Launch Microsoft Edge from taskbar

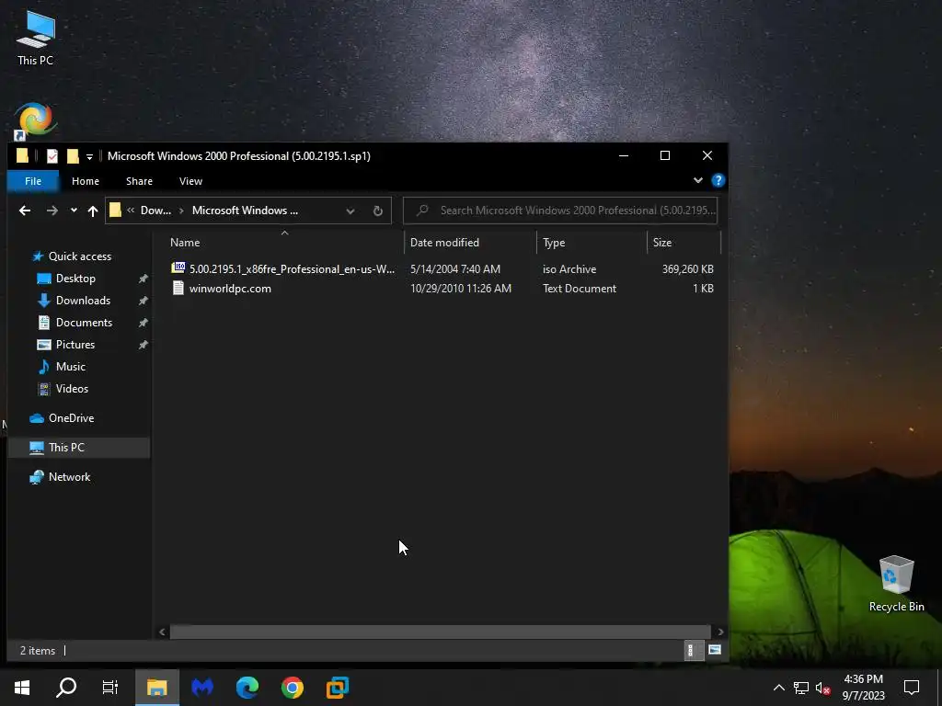pyautogui.click(x=247, y=688)
